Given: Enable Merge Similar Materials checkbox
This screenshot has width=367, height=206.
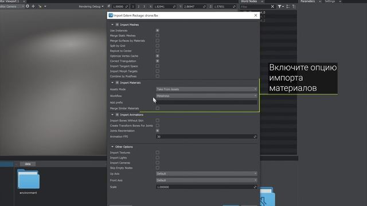Looking at the screenshot, I should pyautogui.click(x=158, y=108).
